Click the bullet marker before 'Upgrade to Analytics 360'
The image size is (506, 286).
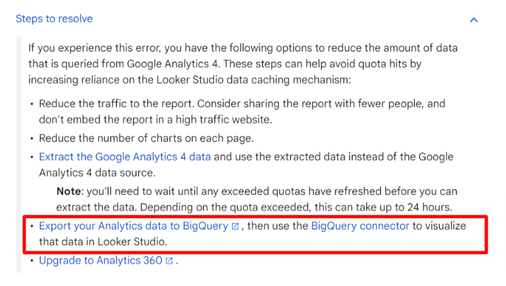point(31,260)
